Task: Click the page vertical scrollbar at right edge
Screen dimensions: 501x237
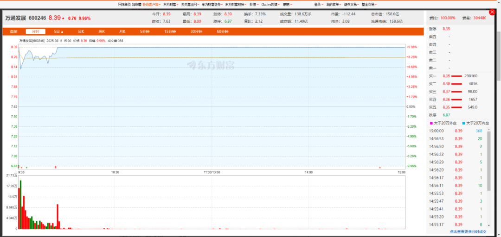Action: pyautogui.click(x=499, y=56)
